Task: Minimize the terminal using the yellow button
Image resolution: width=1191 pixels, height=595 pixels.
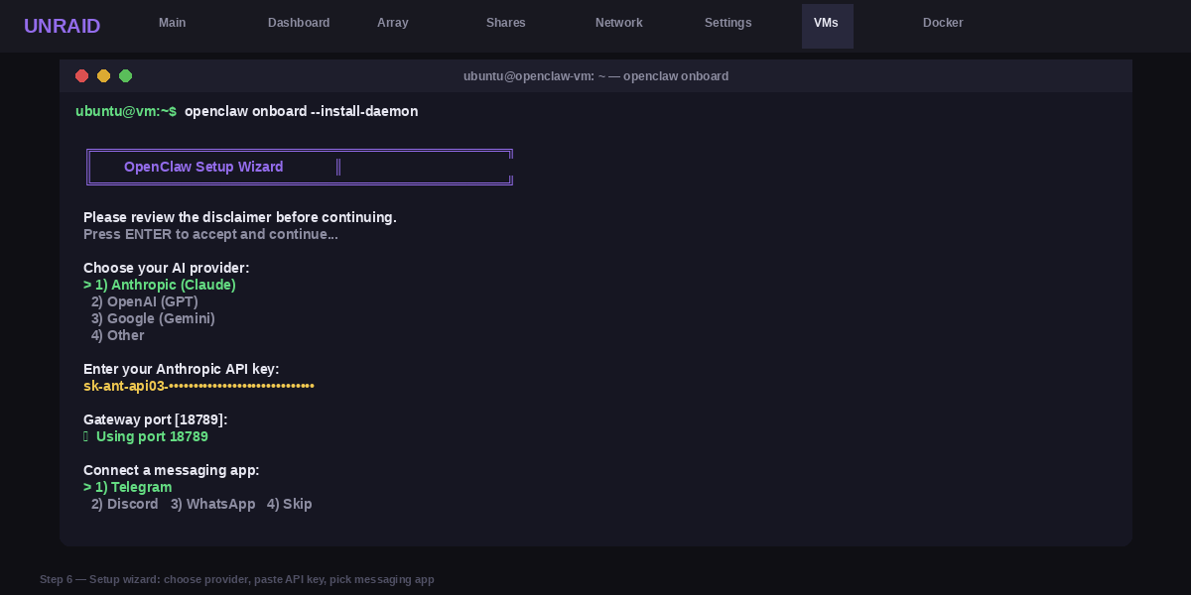Action: pyautogui.click(x=103, y=76)
